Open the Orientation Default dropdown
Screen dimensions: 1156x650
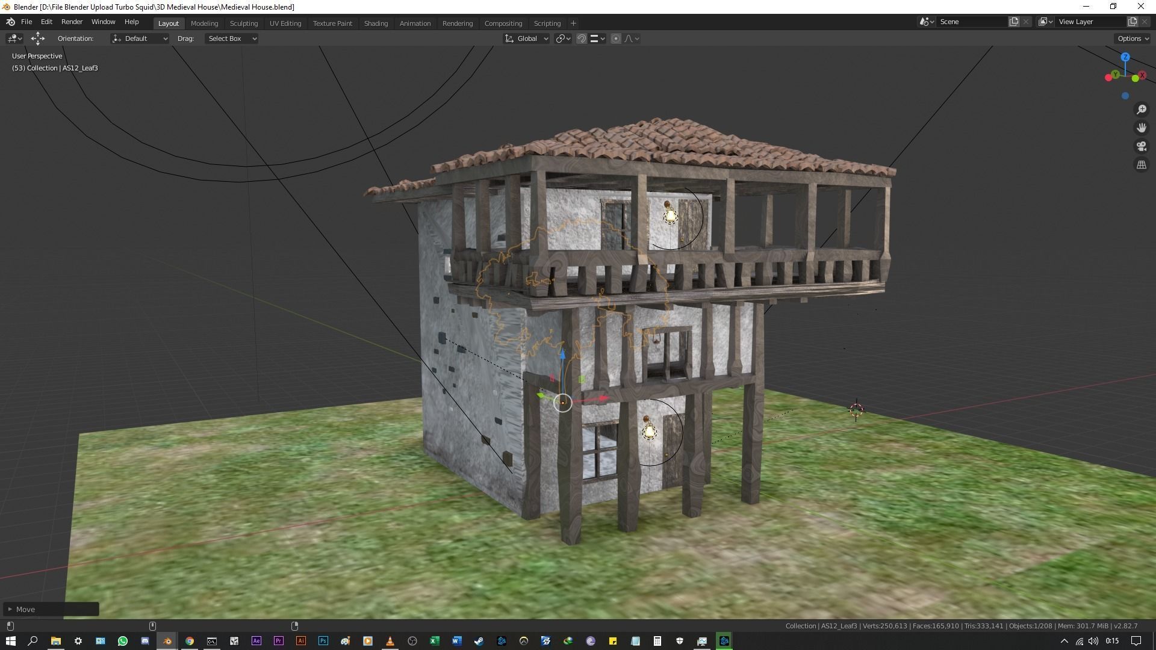(x=140, y=39)
